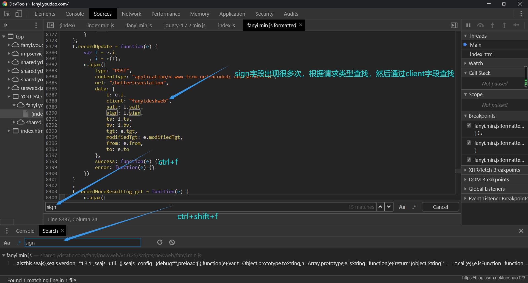Collapse the top frame tree node

click(4, 37)
